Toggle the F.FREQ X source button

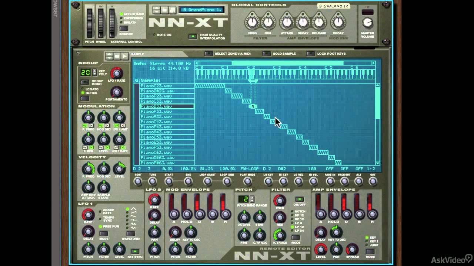click(x=91, y=126)
